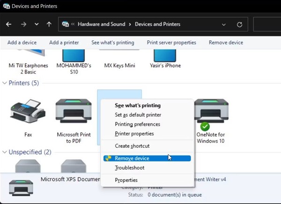Go forward with the right arrow button
Screen dimensions: 281x204
click(23, 24)
